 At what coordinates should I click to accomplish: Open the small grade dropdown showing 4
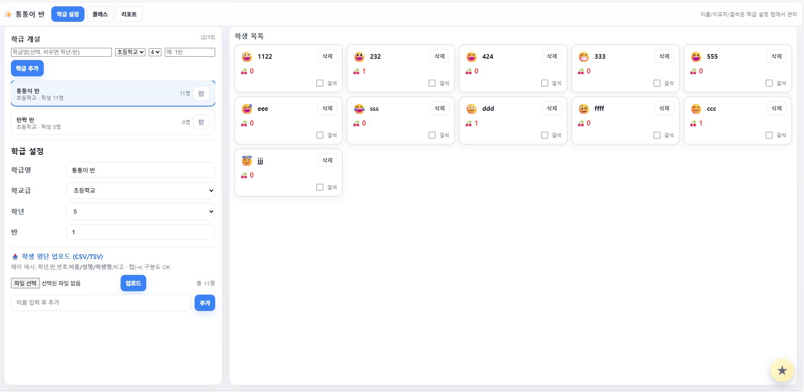155,52
